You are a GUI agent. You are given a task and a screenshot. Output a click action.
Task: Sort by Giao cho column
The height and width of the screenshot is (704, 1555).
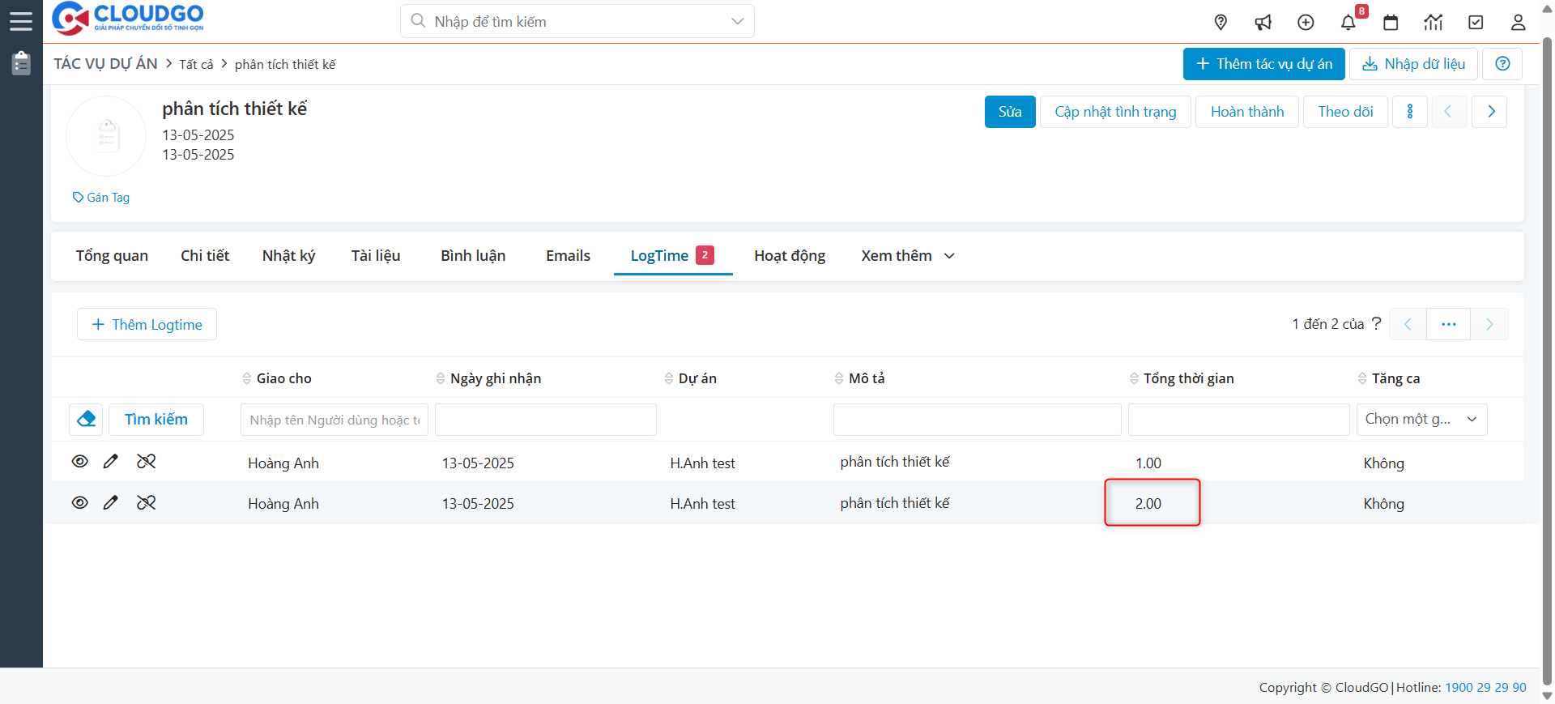click(276, 378)
